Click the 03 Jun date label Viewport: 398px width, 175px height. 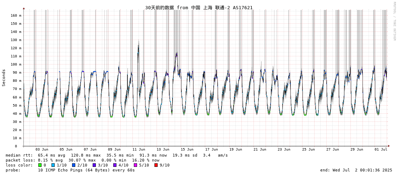click(x=42, y=149)
